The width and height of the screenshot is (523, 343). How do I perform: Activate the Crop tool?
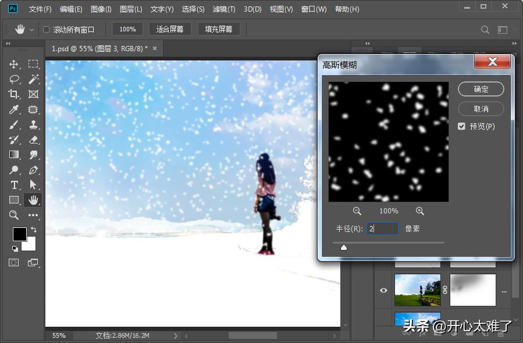pos(13,94)
